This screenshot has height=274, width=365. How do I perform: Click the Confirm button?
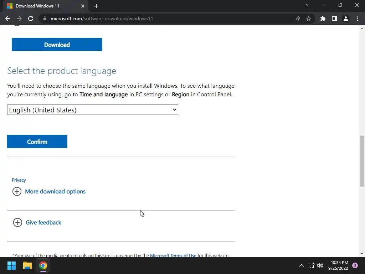pyautogui.click(x=37, y=141)
